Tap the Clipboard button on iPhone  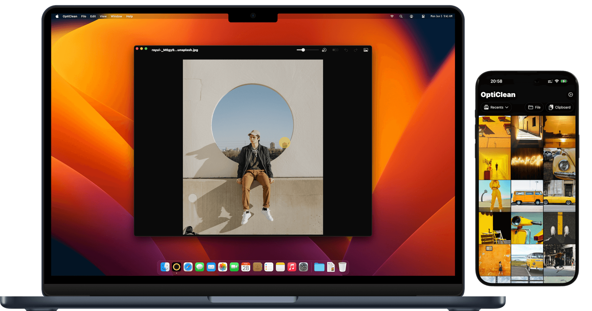pos(560,107)
